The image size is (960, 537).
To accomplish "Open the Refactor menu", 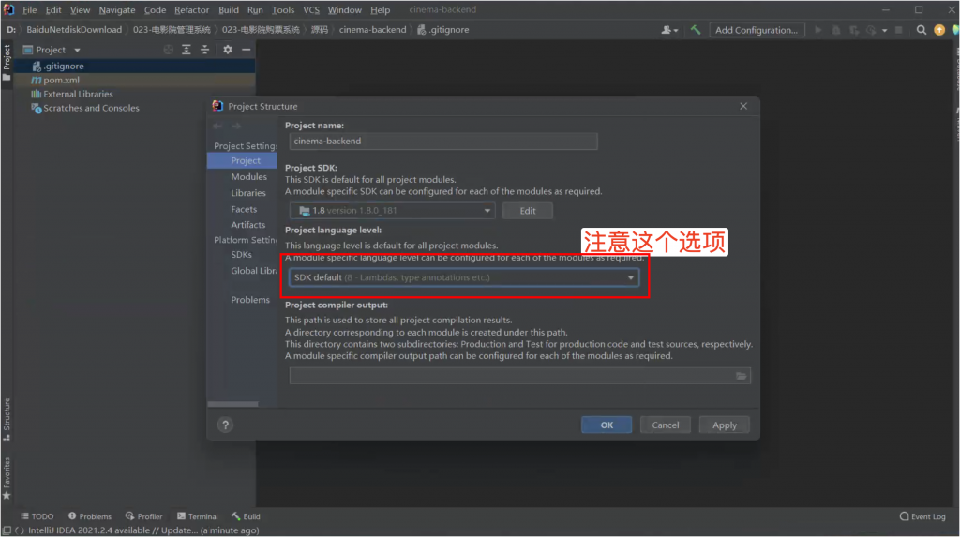I will 191,9.
